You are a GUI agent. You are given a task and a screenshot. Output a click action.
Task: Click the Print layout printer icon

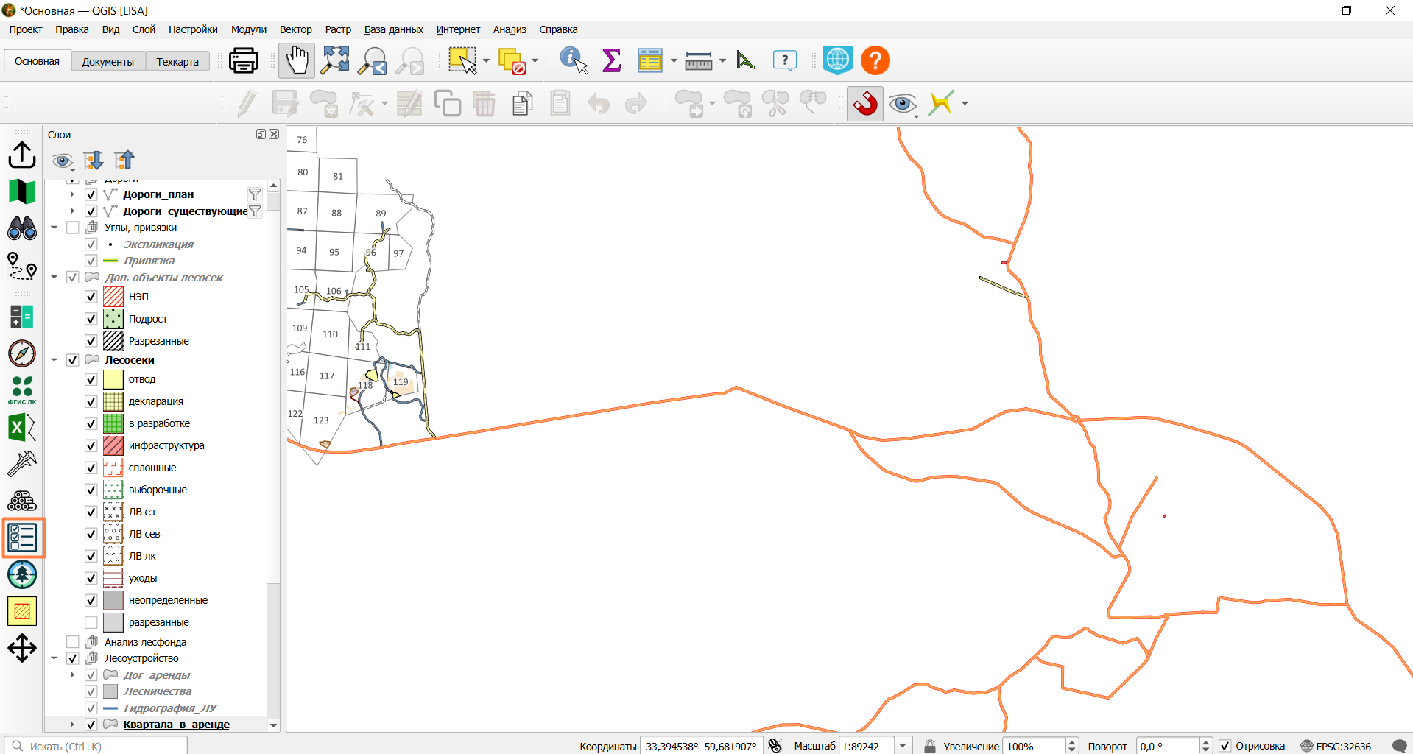243,60
